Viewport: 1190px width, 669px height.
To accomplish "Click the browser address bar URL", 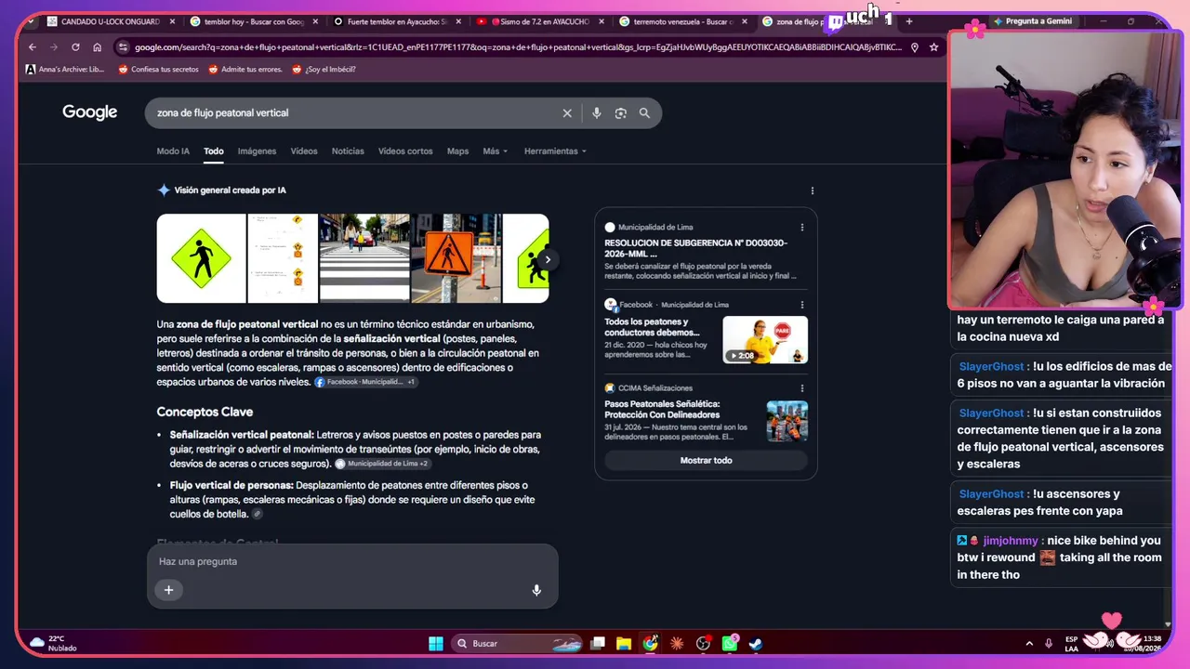I will (518, 47).
